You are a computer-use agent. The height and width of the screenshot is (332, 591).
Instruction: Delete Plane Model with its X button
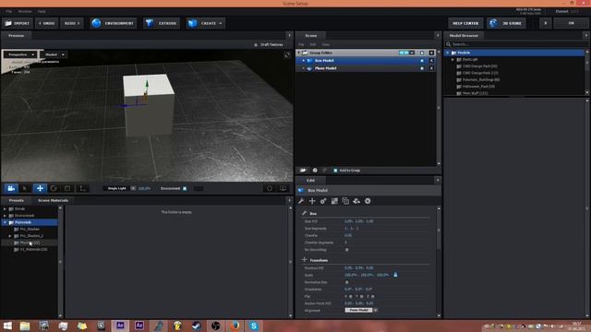431,68
